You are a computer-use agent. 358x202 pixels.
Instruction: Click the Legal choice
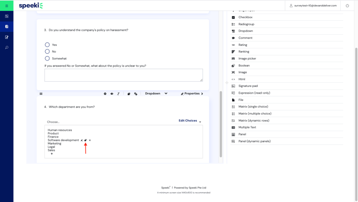tap(51, 147)
